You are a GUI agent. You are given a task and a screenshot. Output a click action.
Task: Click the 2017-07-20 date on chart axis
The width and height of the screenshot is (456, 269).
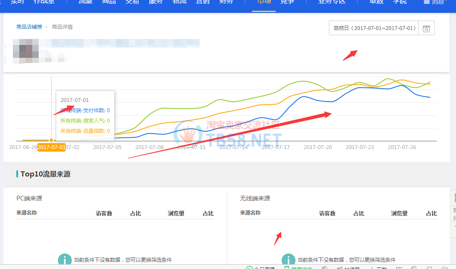pyautogui.click(x=318, y=147)
